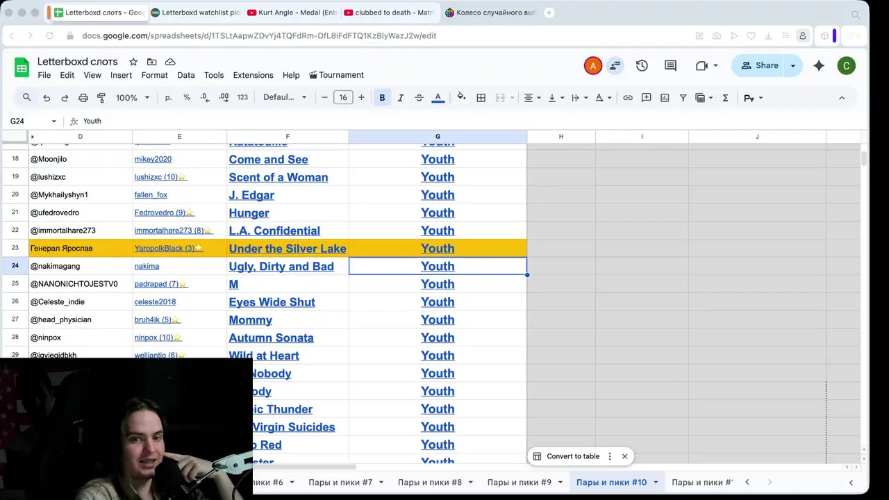
Task: Toggle italic formatting
Action: point(400,98)
